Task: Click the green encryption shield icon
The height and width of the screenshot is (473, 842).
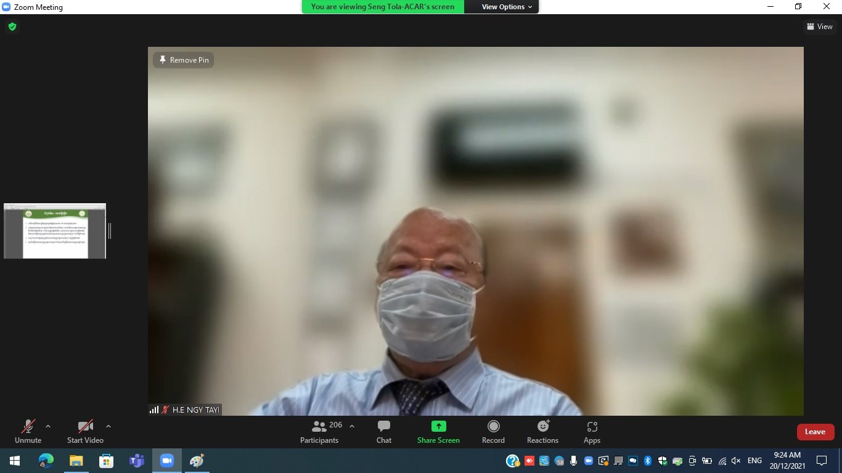Action: point(12,26)
